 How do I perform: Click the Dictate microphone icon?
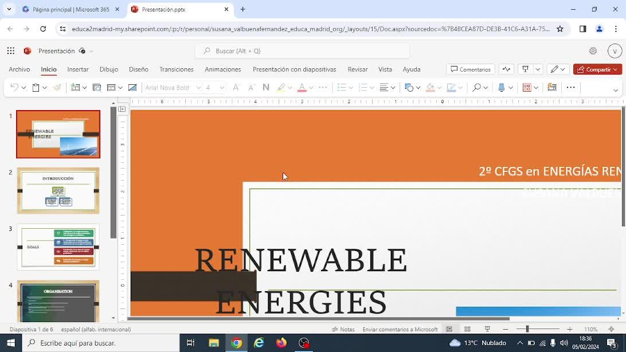click(502, 88)
